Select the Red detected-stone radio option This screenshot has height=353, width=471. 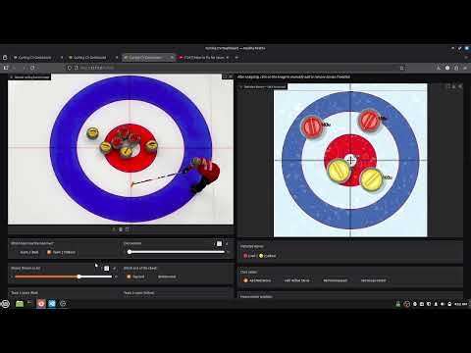click(249, 256)
